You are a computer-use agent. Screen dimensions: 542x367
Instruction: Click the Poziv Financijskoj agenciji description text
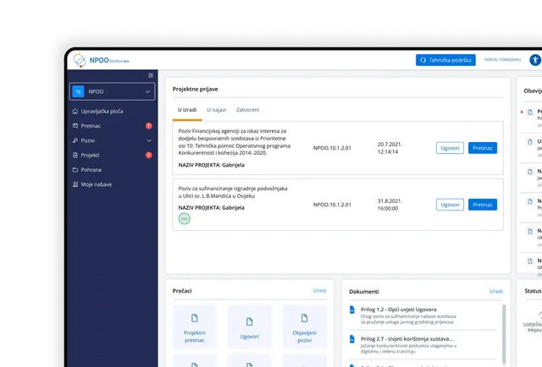click(x=235, y=142)
